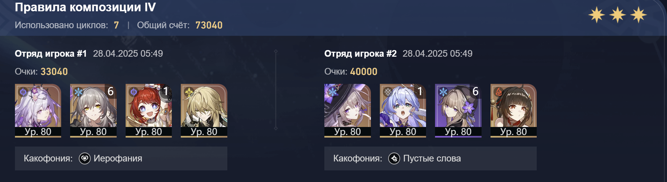Open the witch-hat character portrait in squad 2
The height and width of the screenshot is (182, 667).
tap(348, 110)
